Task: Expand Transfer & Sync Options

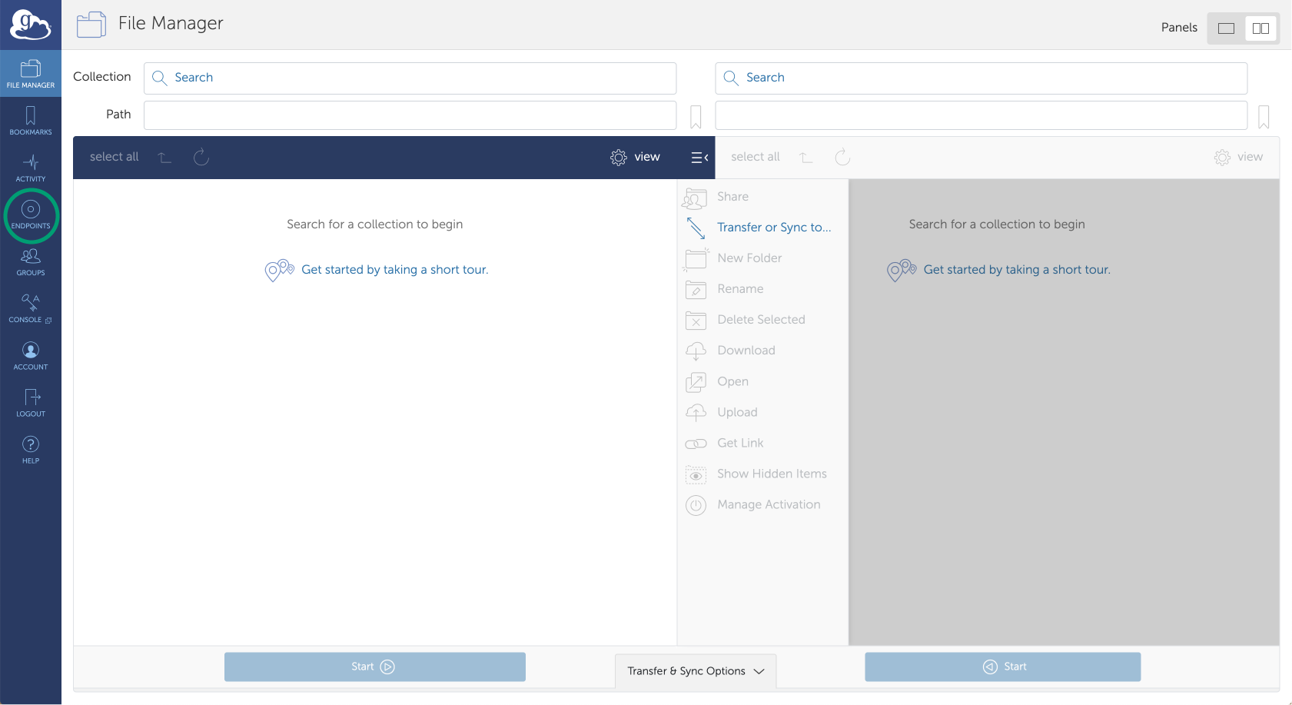Action: coord(696,671)
